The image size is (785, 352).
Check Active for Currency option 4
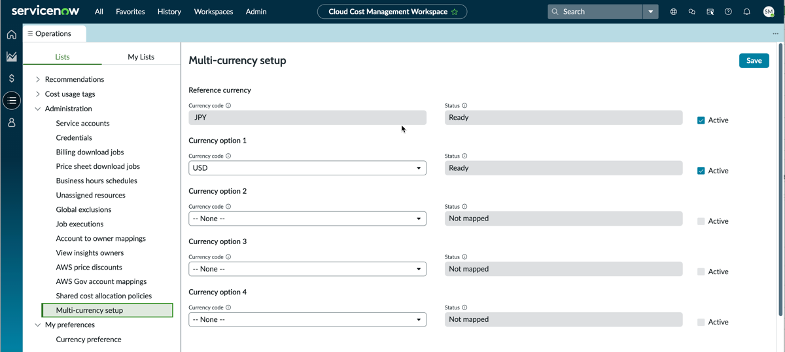[x=701, y=322]
